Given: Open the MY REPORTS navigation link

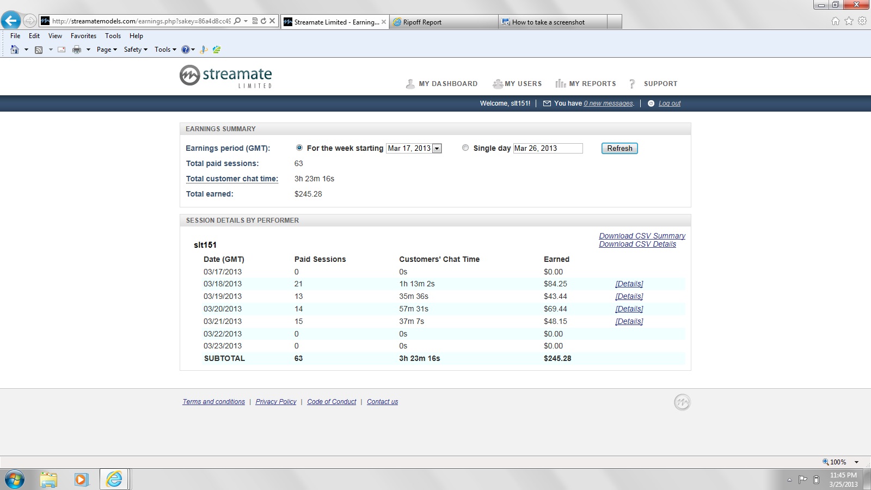Looking at the screenshot, I should [585, 84].
